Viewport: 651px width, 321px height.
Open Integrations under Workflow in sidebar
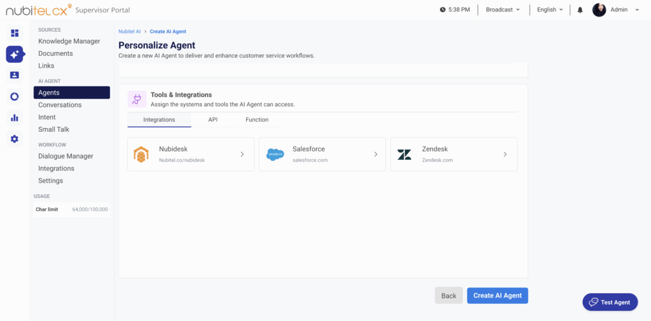point(57,169)
